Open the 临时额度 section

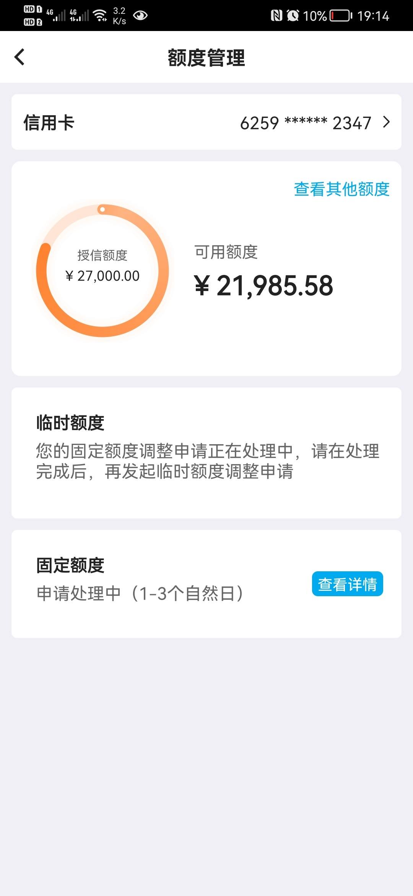(x=206, y=453)
